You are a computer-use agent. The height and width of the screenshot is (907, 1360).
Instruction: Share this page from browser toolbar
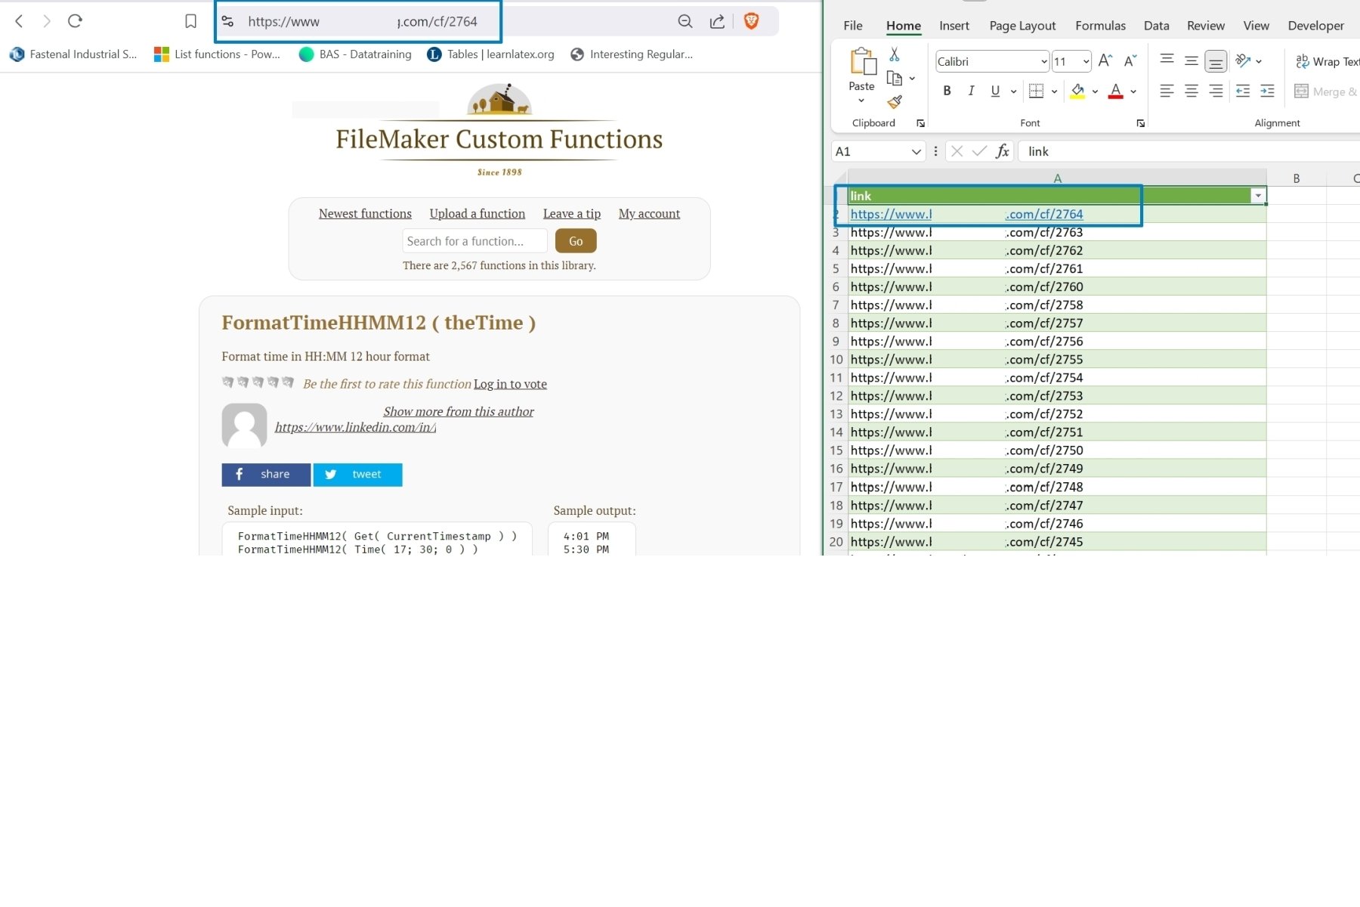click(718, 21)
